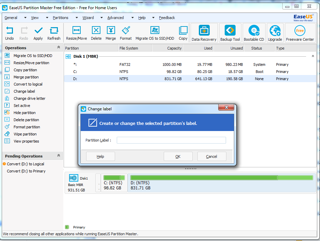Open the Advanced menu dropdown arrow
Image resolution: width=320 pixels, height=241 pixels.
coord(132,18)
